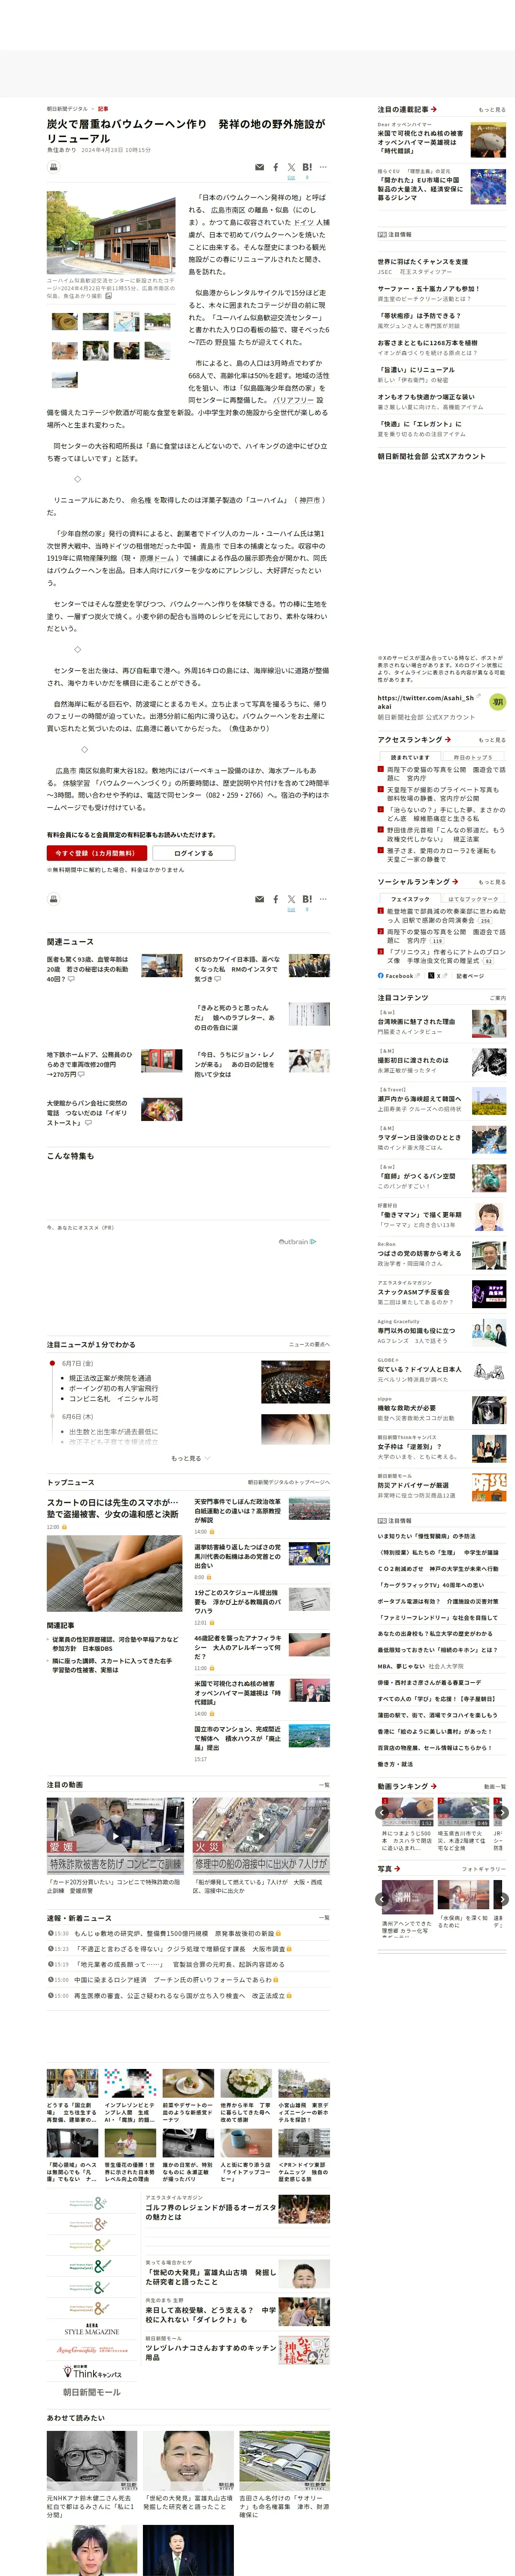
Task: Open 一覧 link beside 速報・新着ニュース
Action: (x=323, y=1918)
